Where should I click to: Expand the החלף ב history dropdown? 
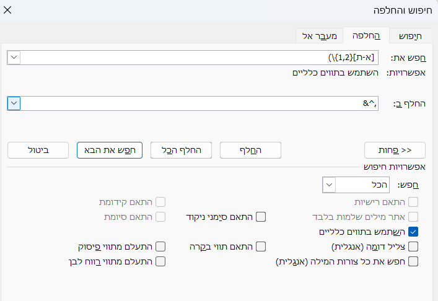coord(14,103)
